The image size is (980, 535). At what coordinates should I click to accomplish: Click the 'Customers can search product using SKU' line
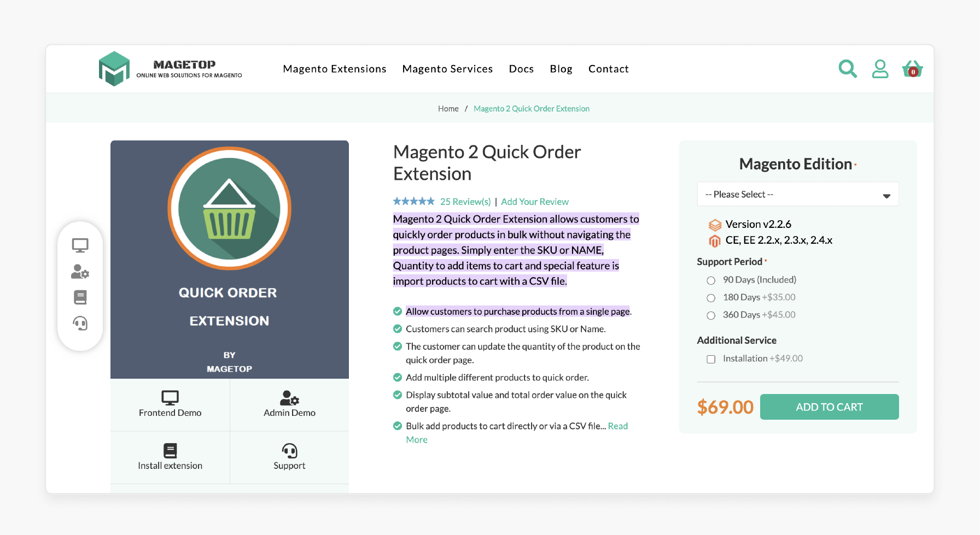click(x=506, y=329)
